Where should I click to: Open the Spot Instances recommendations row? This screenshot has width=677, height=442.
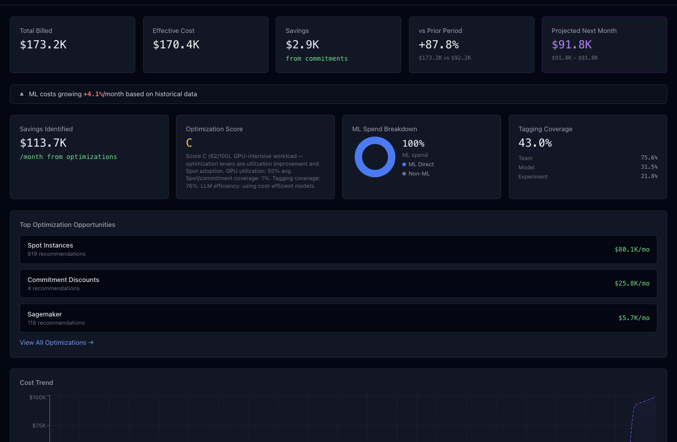click(338, 250)
